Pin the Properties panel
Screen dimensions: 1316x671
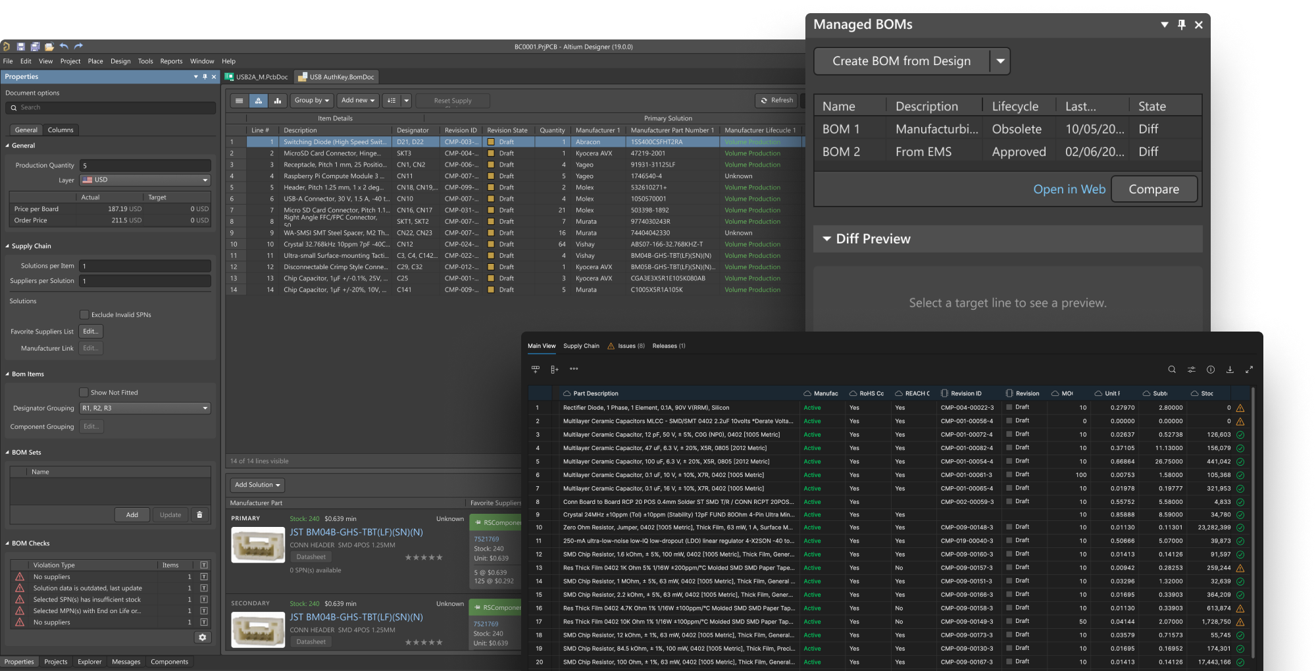pyautogui.click(x=205, y=77)
